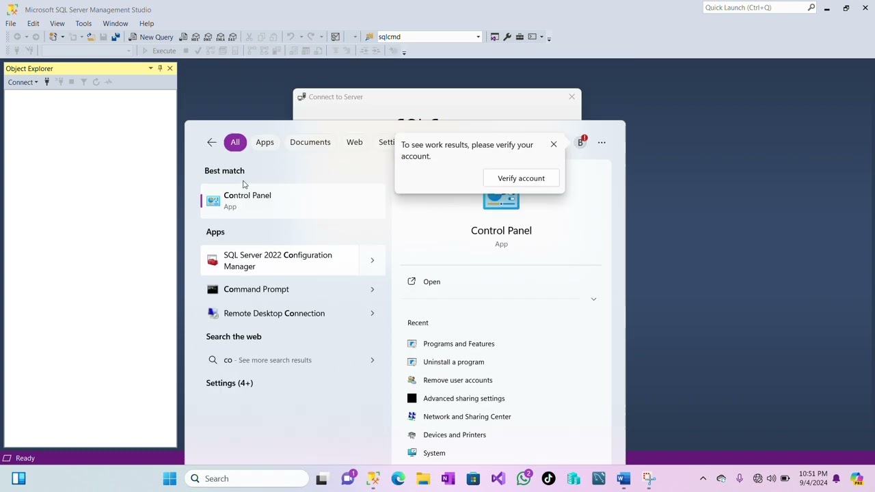The width and height of the screenshot is (875, 492).
Task: Click the DAX query toolbar icon
Action: 233,37
